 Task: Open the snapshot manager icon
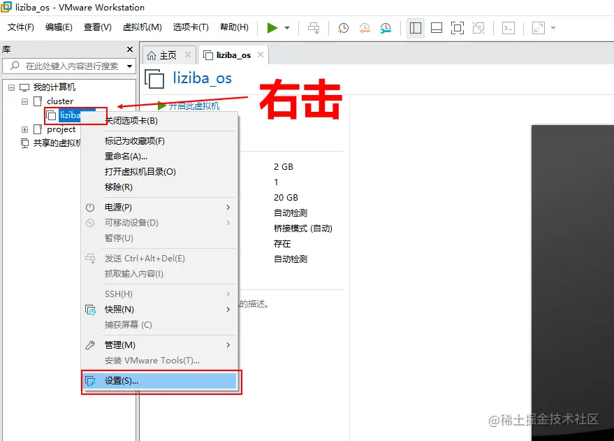point(386,28)
